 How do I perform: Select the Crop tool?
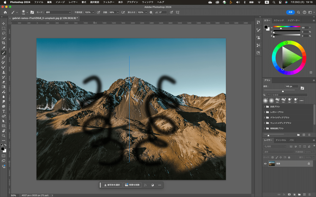point(4,43)
